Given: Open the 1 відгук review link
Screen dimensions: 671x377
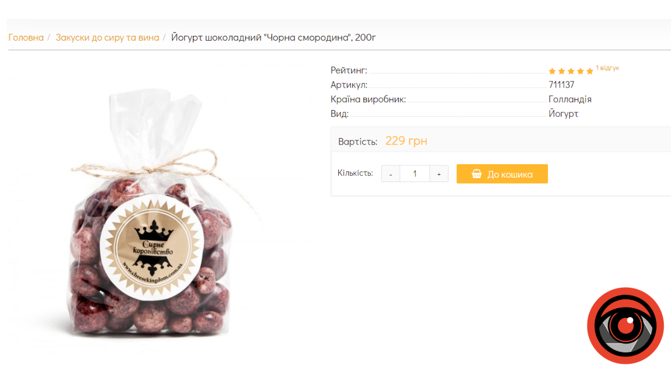Looking at the screenshot, I should (607, 68).
